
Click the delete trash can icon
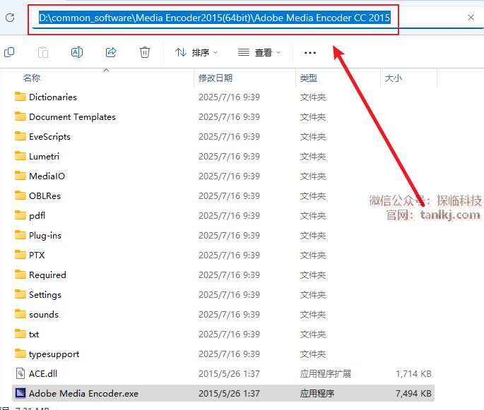pos(145,52)
